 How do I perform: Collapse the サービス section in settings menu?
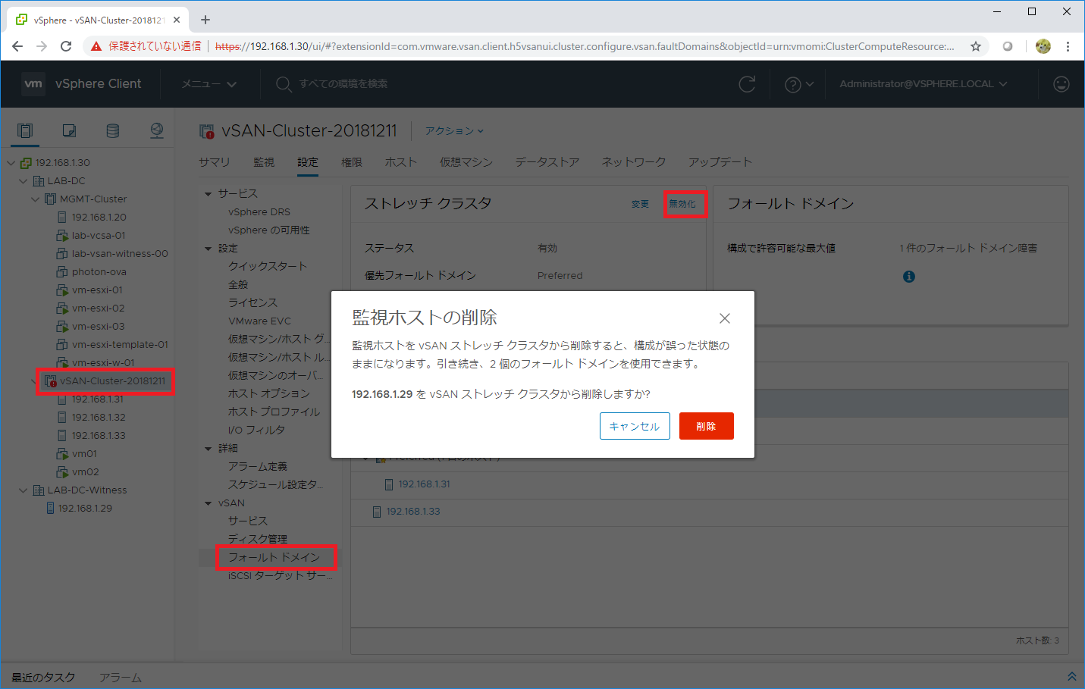(208, 194)
